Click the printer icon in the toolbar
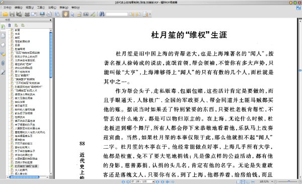Image resolution: width=302 pixels, height=184 pixels. [27, 14]
